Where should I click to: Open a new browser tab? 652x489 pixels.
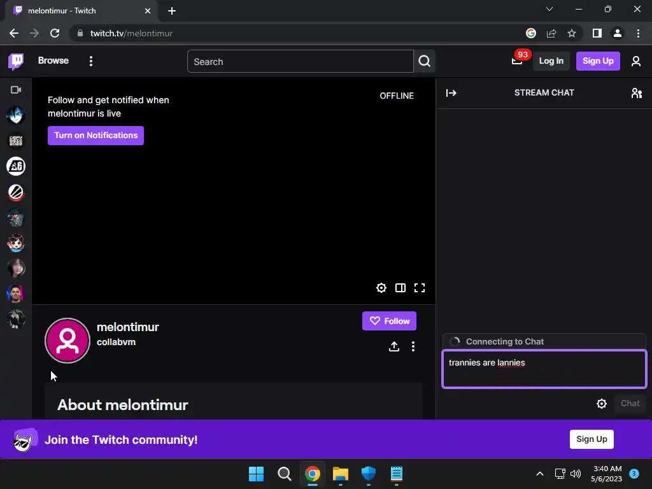(x=172, y=11)
